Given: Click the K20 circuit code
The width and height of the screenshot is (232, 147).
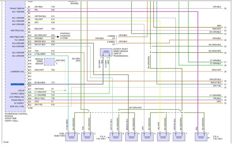Looking at the screenshot, I should point(53,35).
